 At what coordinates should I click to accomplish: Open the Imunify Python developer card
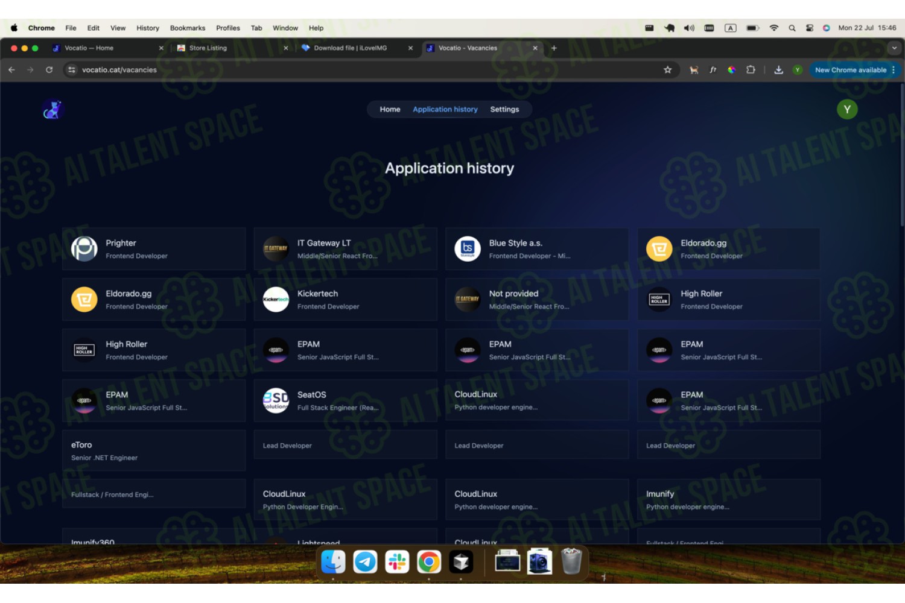[x=729, y=500]
